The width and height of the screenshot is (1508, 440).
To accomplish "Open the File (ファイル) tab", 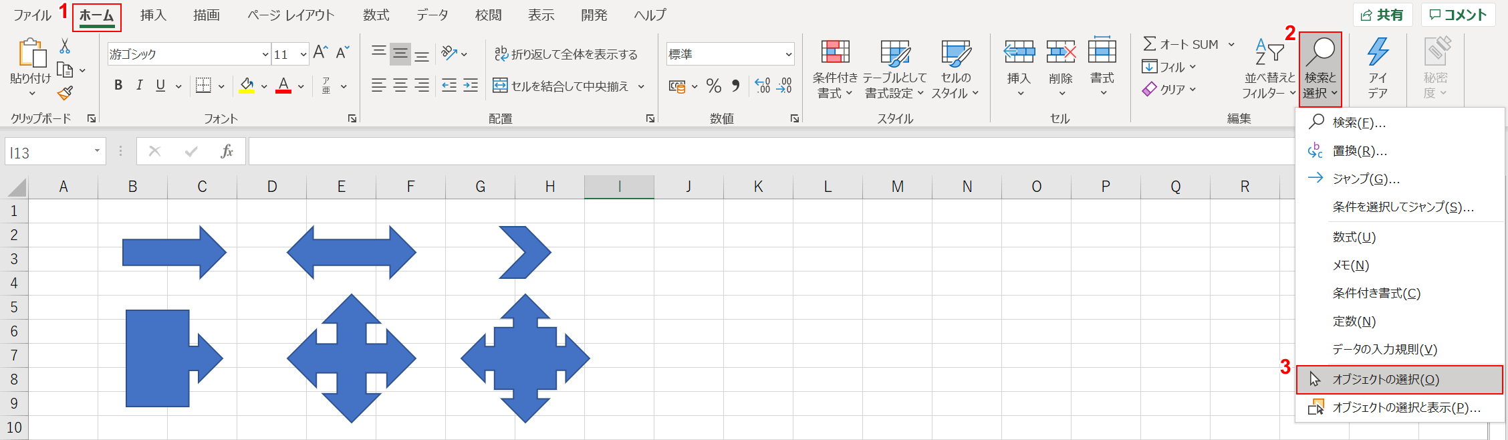I will tap(32, 15).
